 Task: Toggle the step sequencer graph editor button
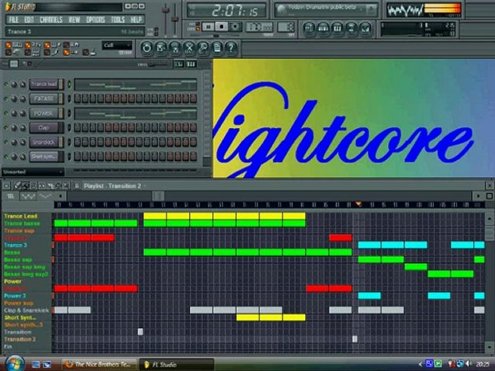179,64
